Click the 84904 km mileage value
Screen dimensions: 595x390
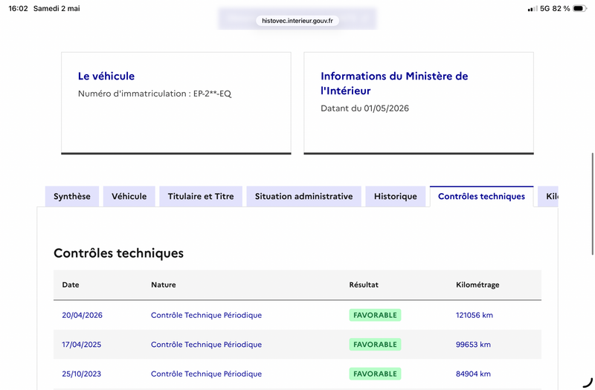[x=473, y=374]
